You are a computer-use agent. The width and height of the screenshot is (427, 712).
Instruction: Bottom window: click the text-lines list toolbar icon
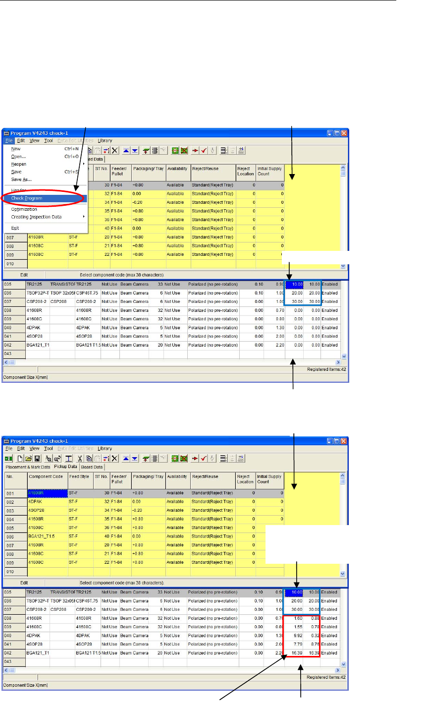(x=223, y=458)
